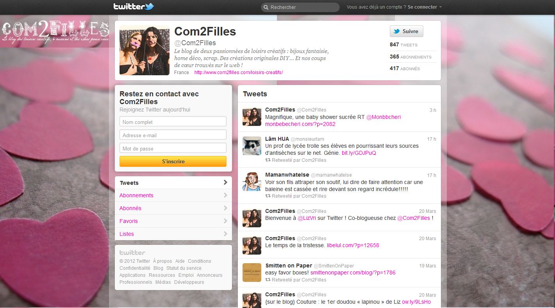Open Ressources footer link
Screen dimensions: 555x308
(162, 275)
